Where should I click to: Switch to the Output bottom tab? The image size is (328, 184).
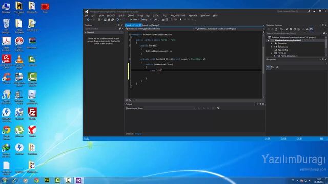coord(138,134)
